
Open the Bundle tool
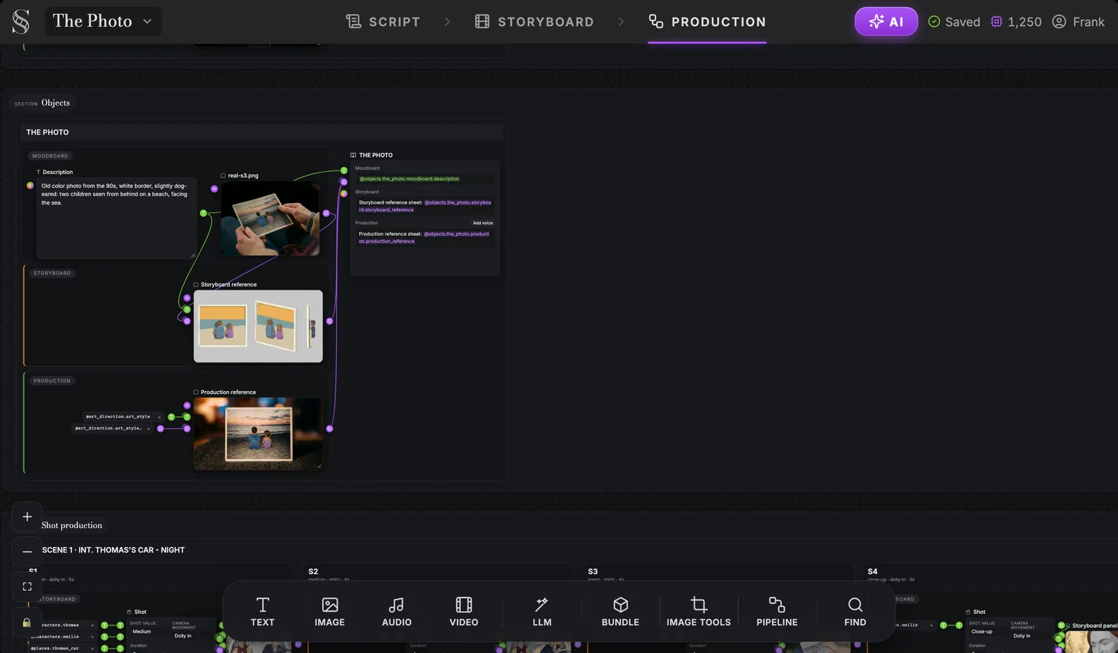[x=620, y=612]
